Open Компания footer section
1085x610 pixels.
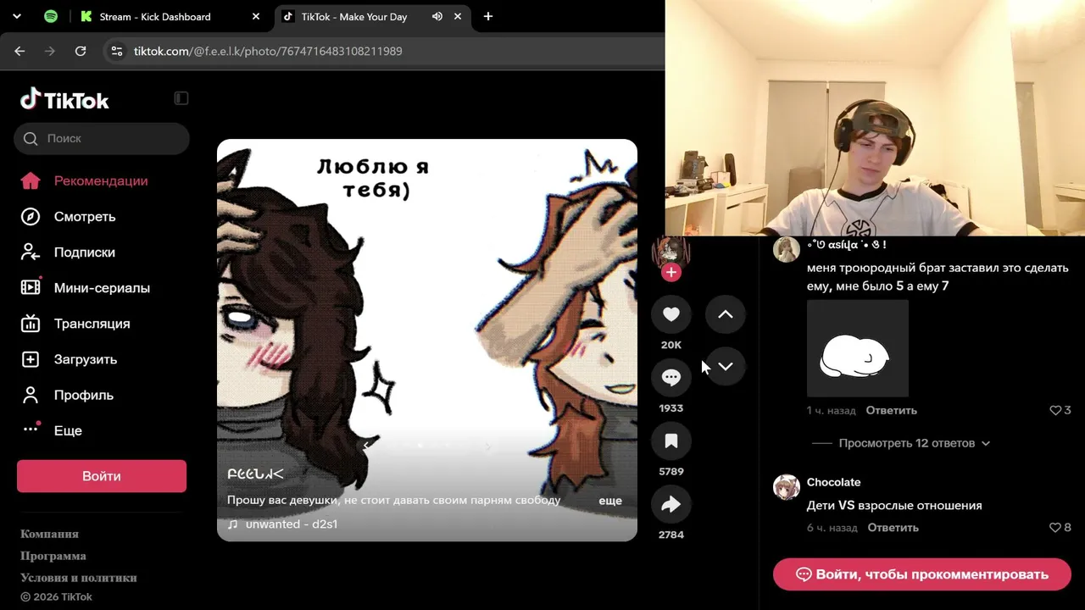coord(49,534)
